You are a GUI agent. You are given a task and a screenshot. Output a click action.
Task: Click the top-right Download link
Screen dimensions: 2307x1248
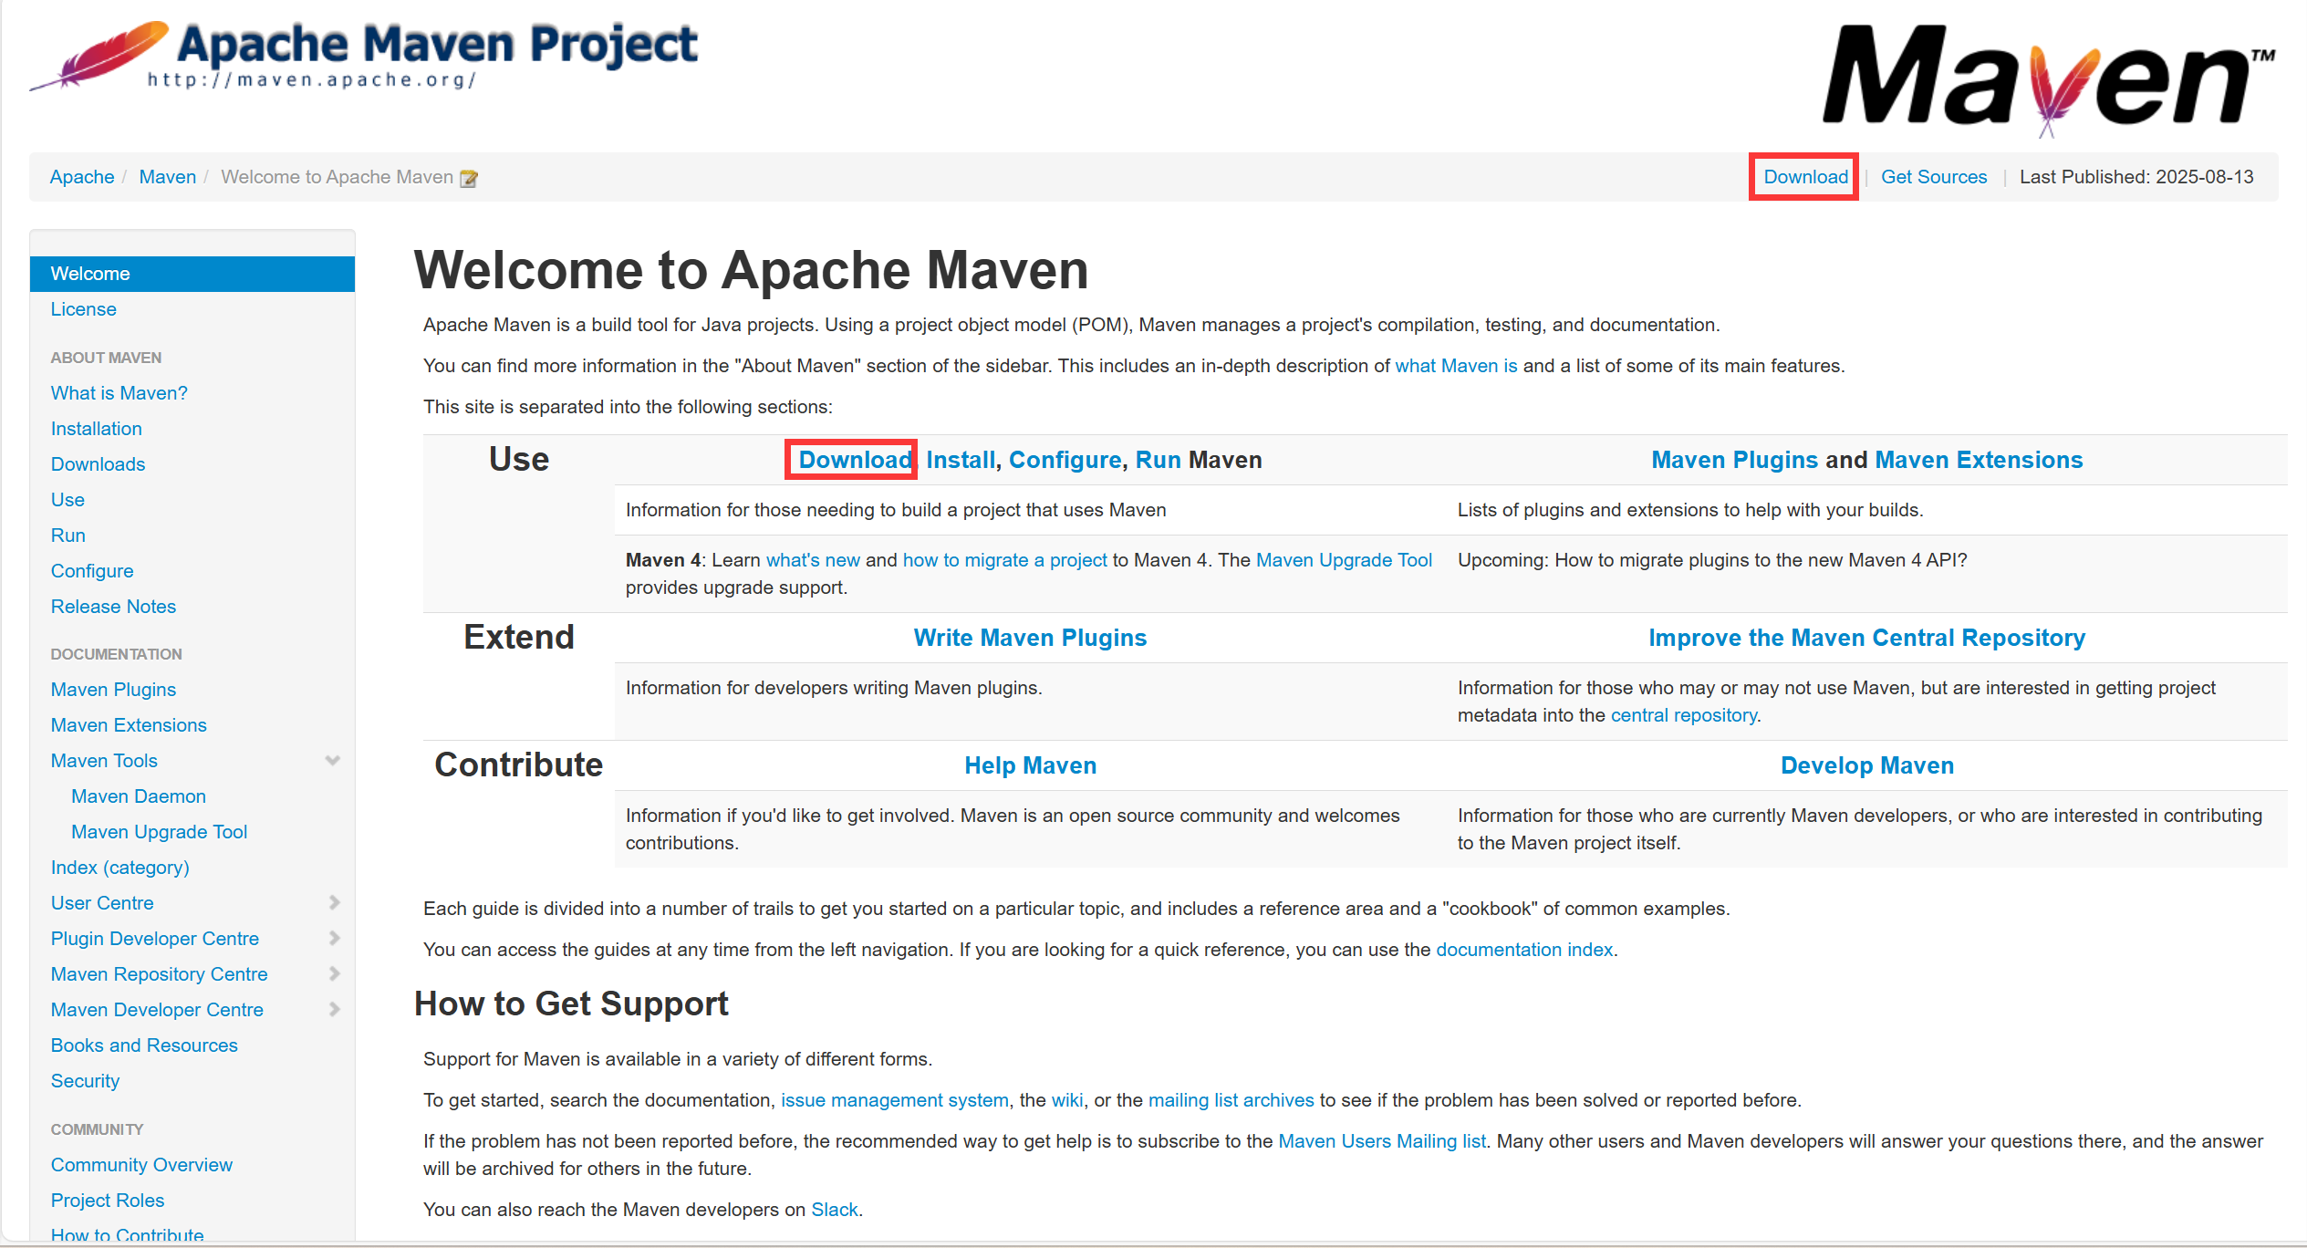(1804, 177)
